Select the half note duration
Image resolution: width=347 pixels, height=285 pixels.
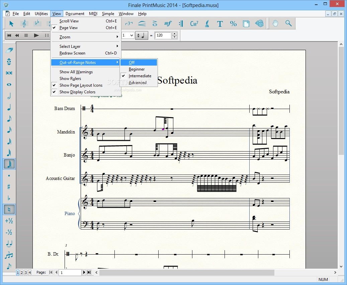click(x=9, y=96)
